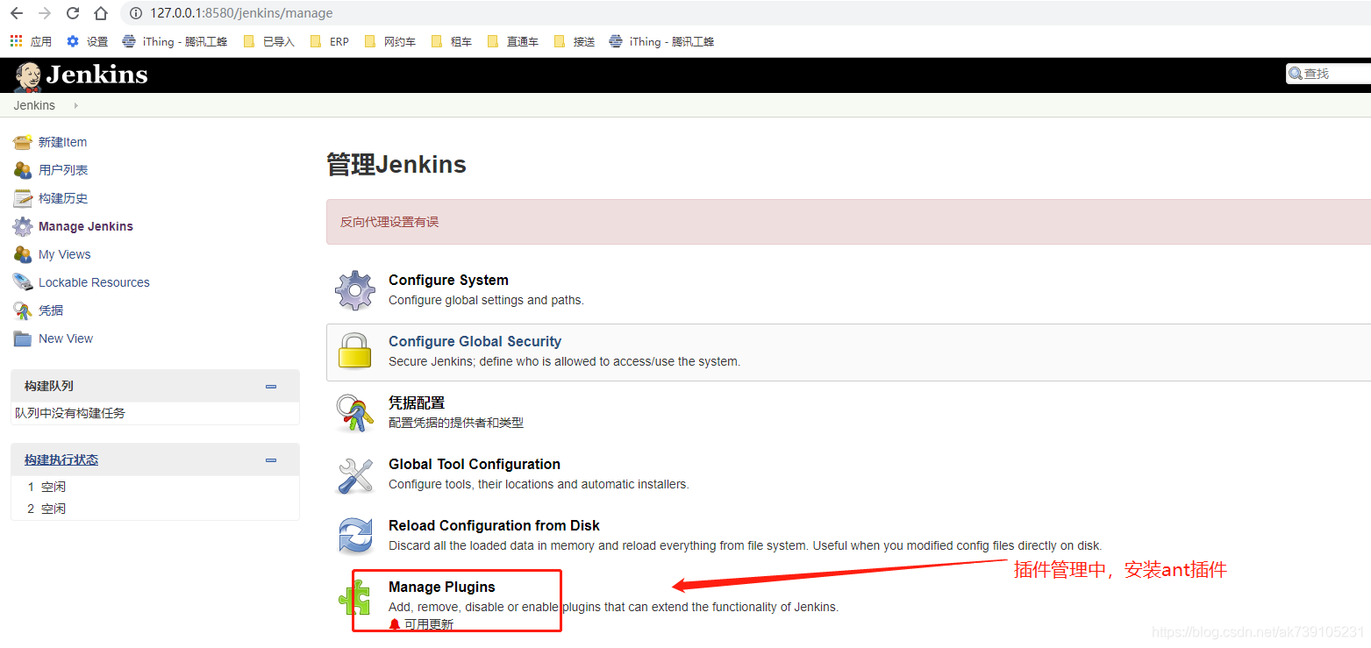Click the Manage Jenkins gear icon in sidebar

tap(23, 226)
